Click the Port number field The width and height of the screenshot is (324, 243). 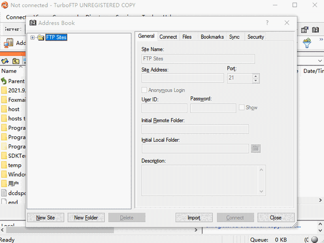pyautogui.click(x=240, y=78)
